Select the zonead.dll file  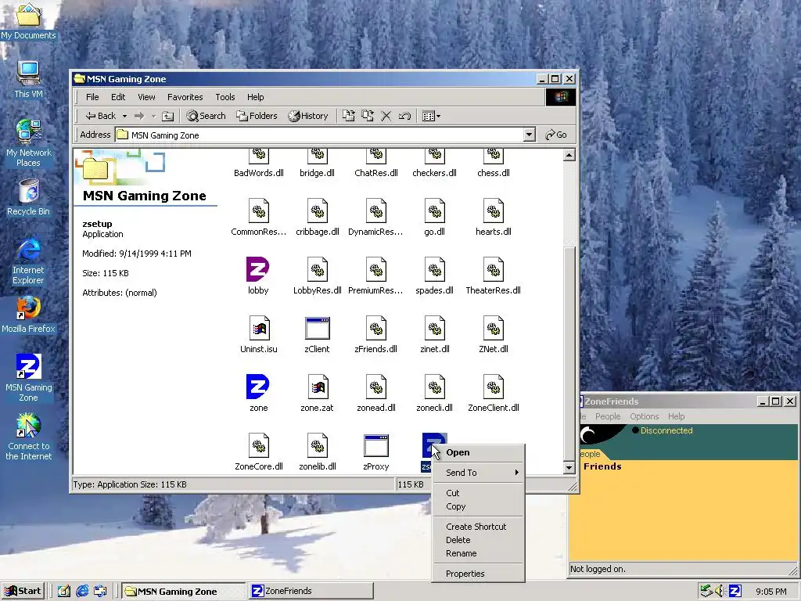376,393
